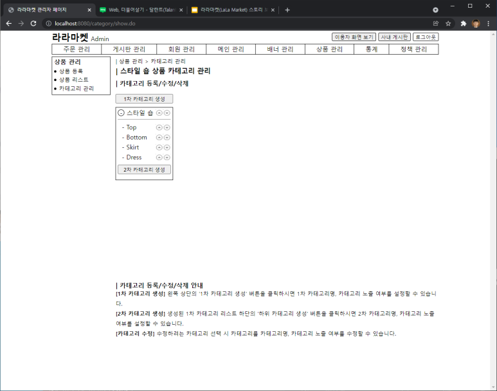Image resolution: width=497 pixels, height=391 pixels.
Task: Select the Skirt category in the tree
Action: point(132,147)
